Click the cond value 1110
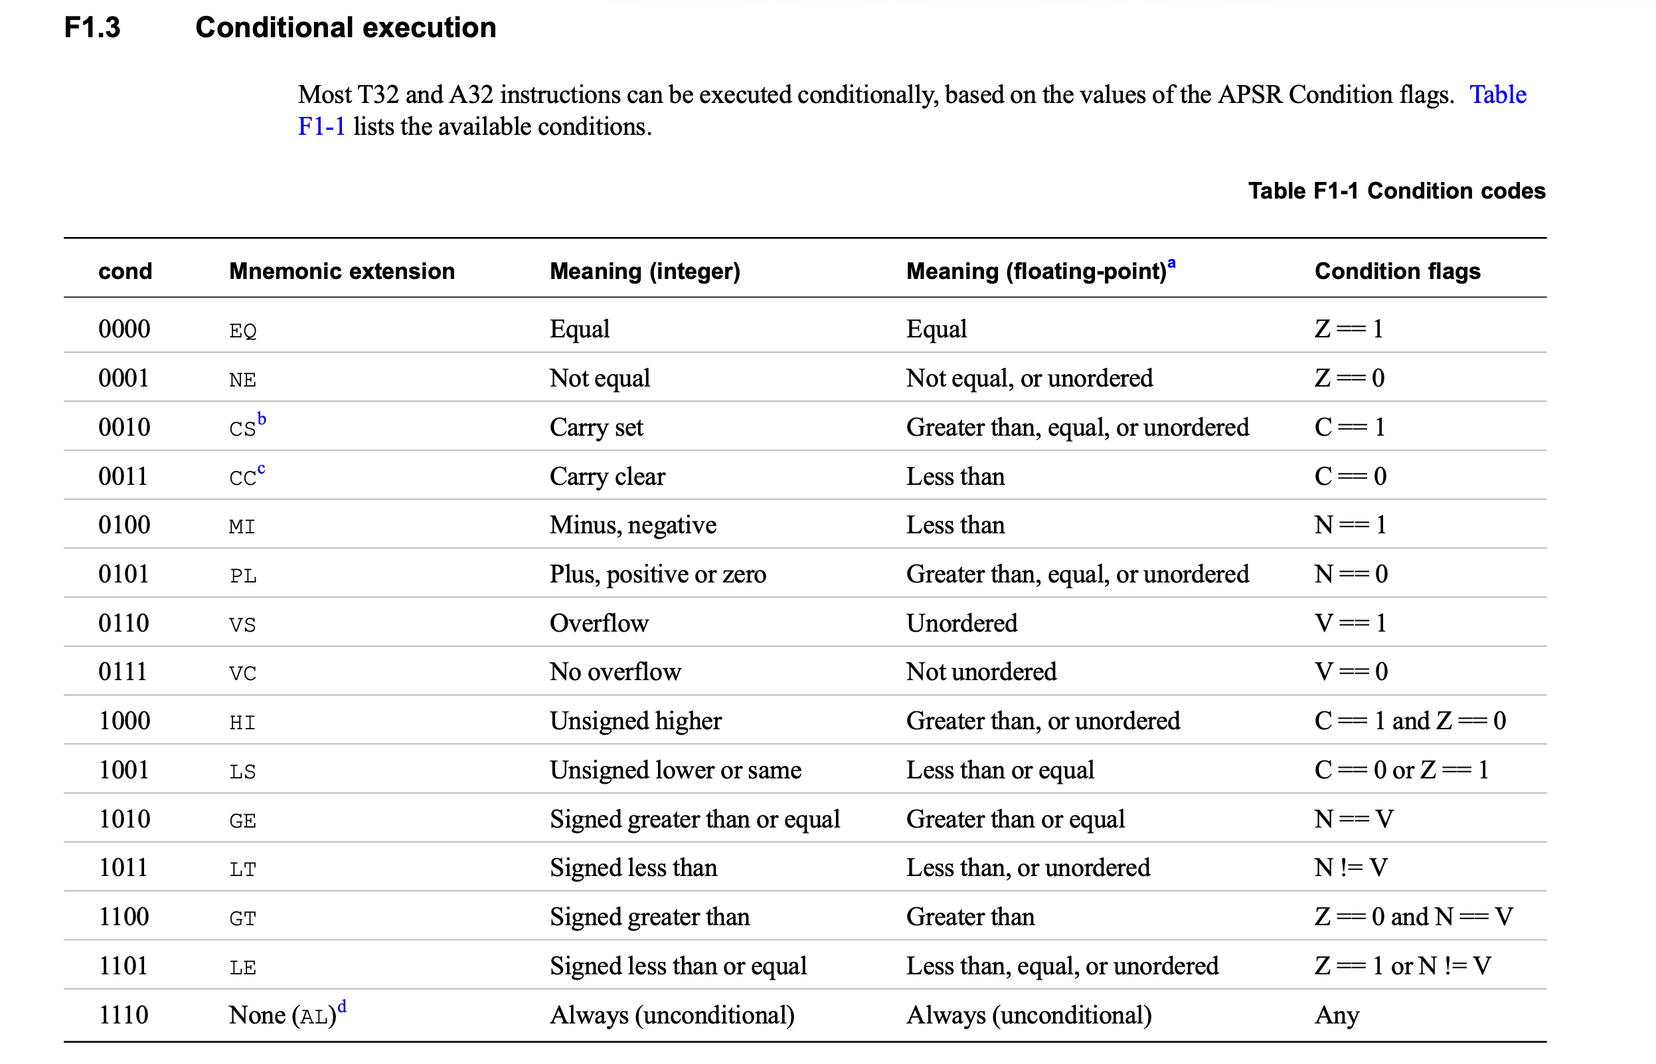1656x1064 pixels. click(x=124, y=1015)
